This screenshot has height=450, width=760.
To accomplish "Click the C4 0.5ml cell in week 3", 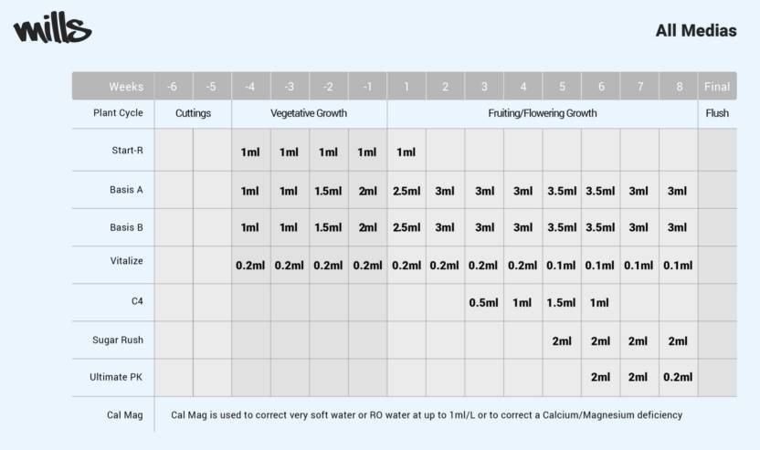I will [x=484, y=303].
